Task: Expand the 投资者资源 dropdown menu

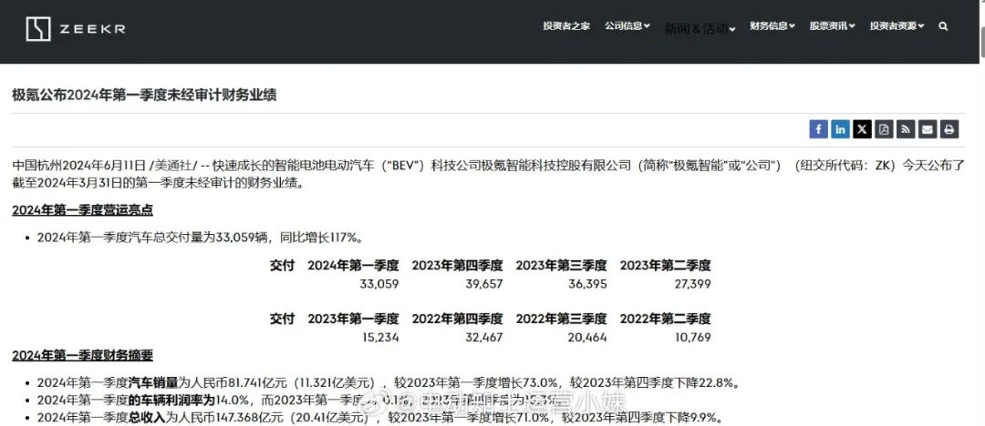Action: click(897, 26)
